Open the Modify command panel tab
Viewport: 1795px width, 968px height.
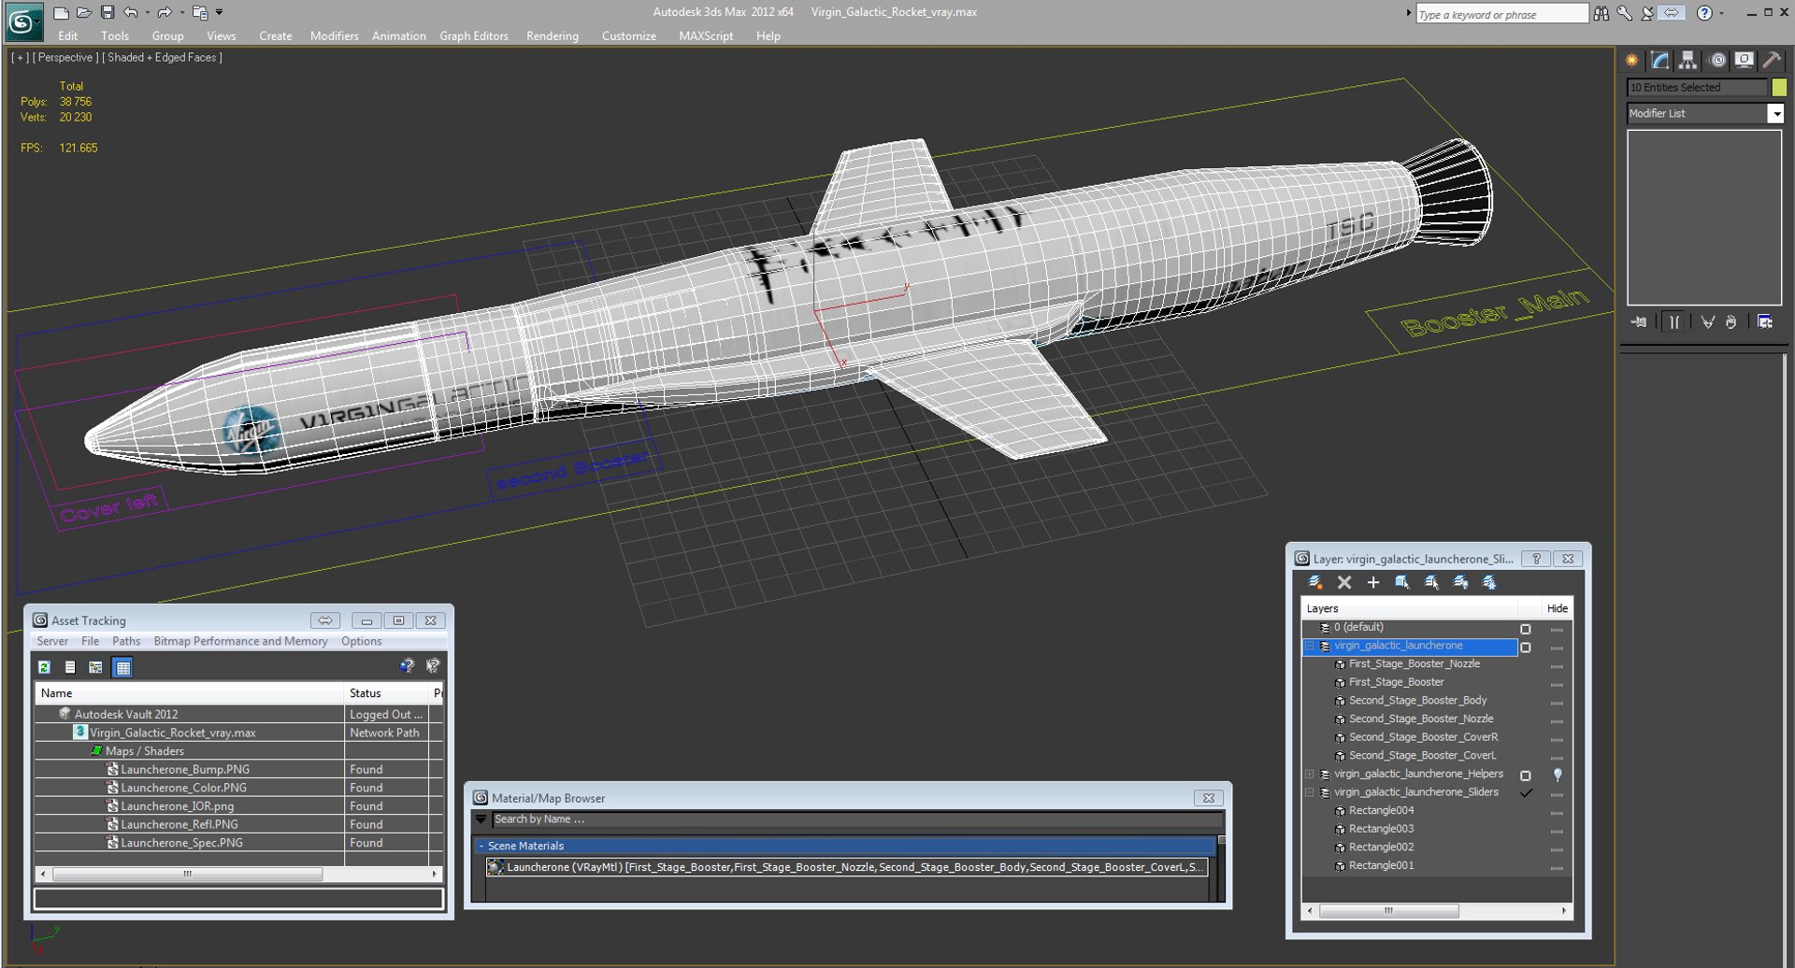click(x=1660, y=60)
